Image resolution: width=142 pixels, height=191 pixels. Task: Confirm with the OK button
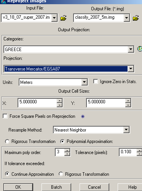click(18, 187)
